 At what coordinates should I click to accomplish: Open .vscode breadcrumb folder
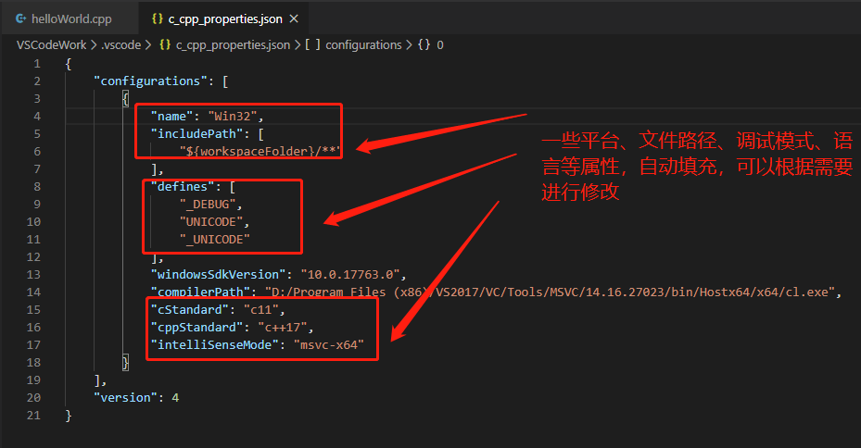pyautogui.click(x=120, y=45)
